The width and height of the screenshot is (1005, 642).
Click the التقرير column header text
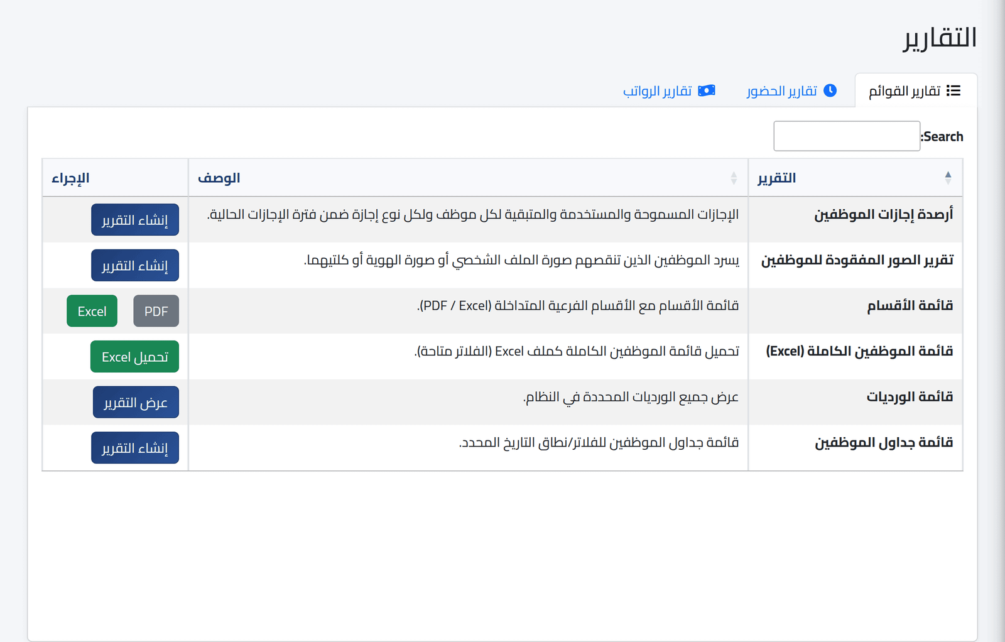click(776, 178)
